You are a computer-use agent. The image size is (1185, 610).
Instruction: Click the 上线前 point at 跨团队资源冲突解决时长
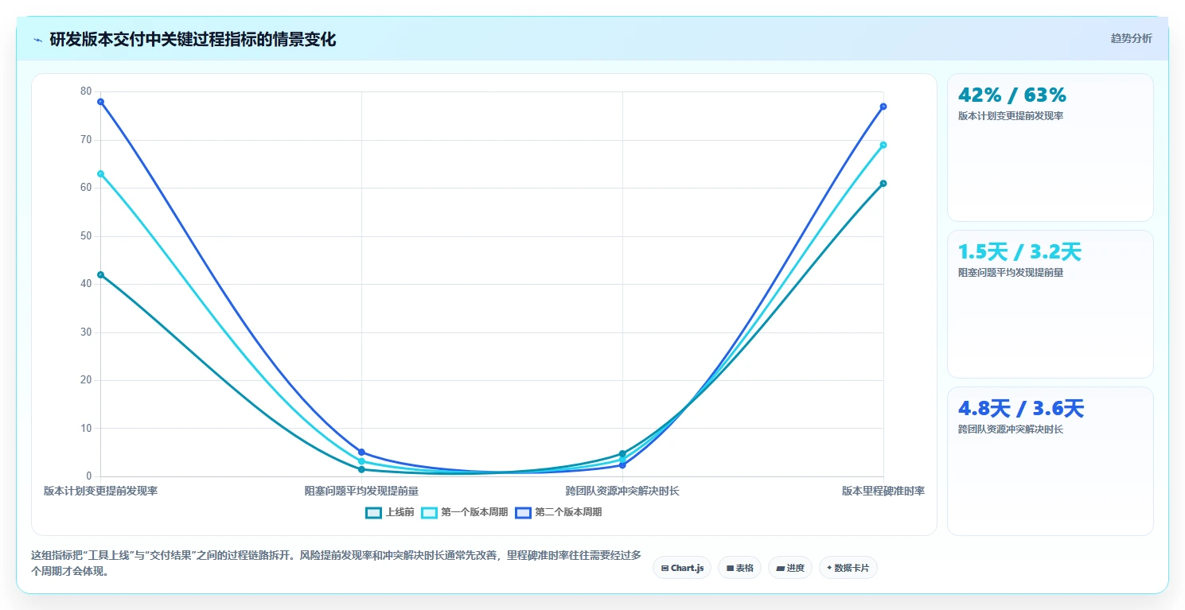click(x=622, y=453)
